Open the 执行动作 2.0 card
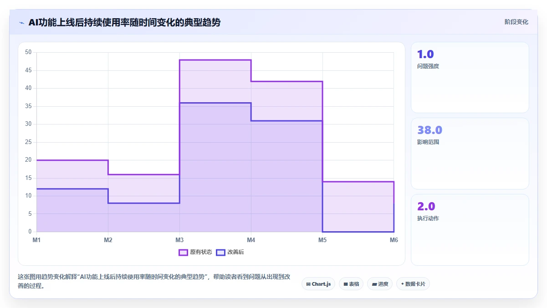This screenshot has width=547, height=308. pyautogui.click(x=470, y=229)
